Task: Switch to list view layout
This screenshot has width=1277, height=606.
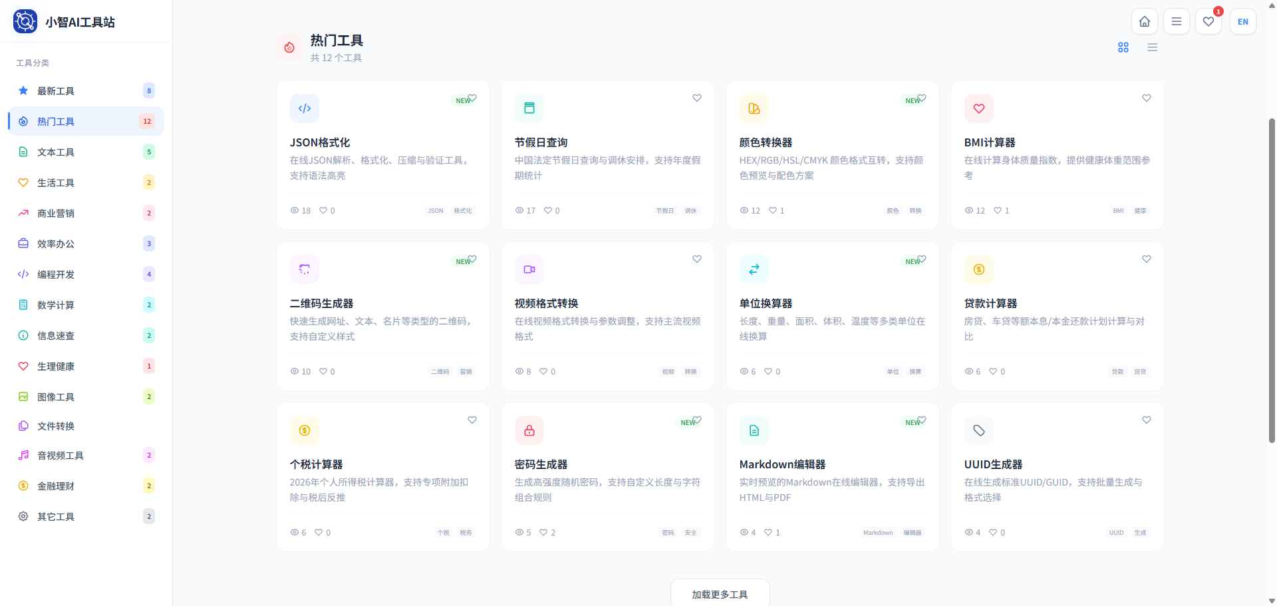Action: (x=1153, y=47)
